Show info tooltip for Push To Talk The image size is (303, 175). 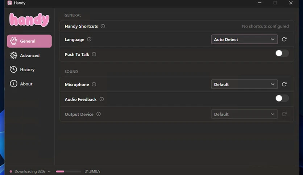click(94, 54)
